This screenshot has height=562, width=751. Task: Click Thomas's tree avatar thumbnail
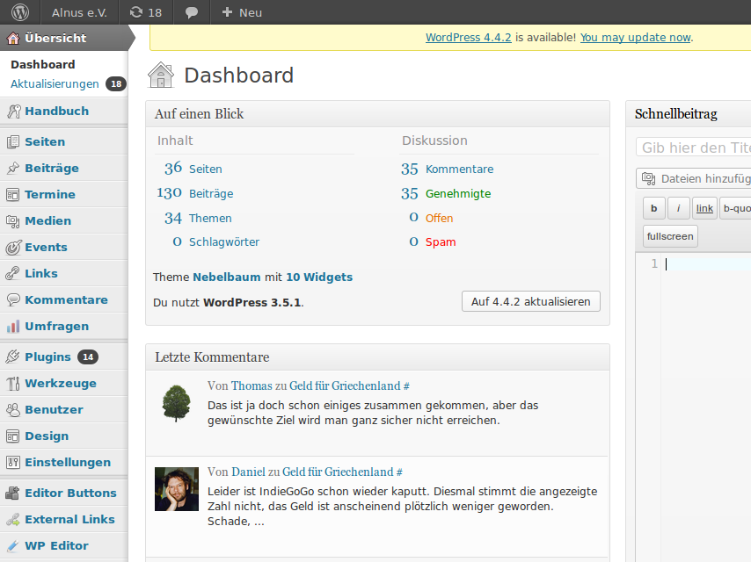point(177,403)
